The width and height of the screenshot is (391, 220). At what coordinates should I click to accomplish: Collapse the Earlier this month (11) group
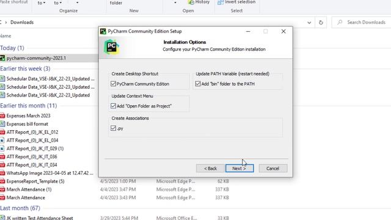pos(29,106)
